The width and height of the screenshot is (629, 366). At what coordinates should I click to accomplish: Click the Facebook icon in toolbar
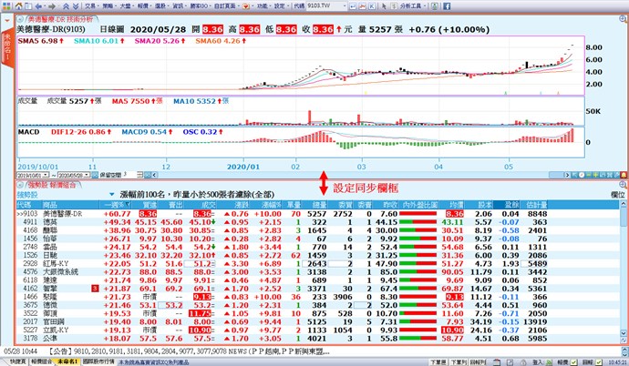tap(446, 6)
